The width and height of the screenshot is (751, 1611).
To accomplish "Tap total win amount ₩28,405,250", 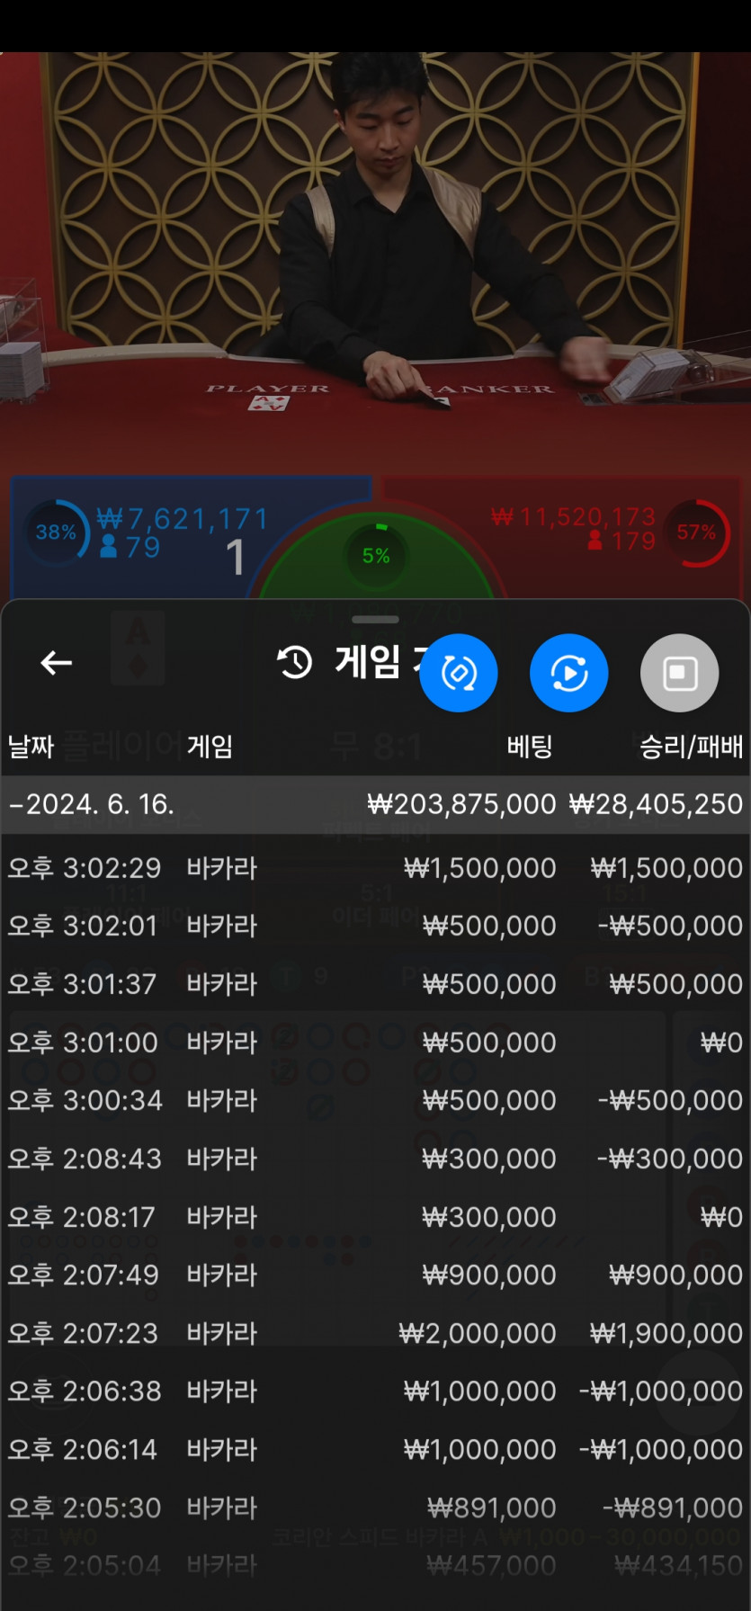I will (x=657, y=804).
